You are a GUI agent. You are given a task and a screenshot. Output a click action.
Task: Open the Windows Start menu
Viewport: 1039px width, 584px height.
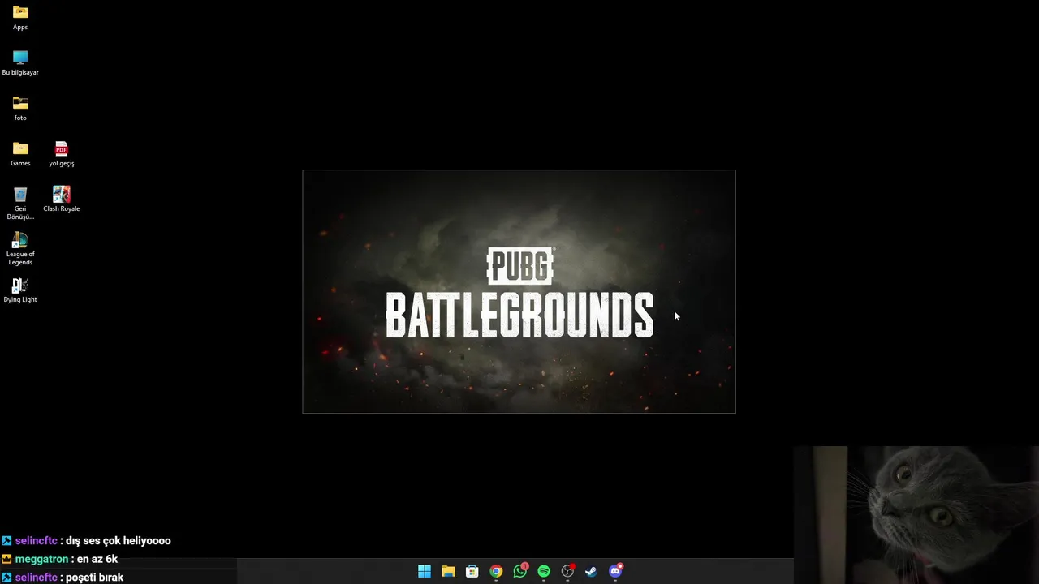[x=425, y=571]
